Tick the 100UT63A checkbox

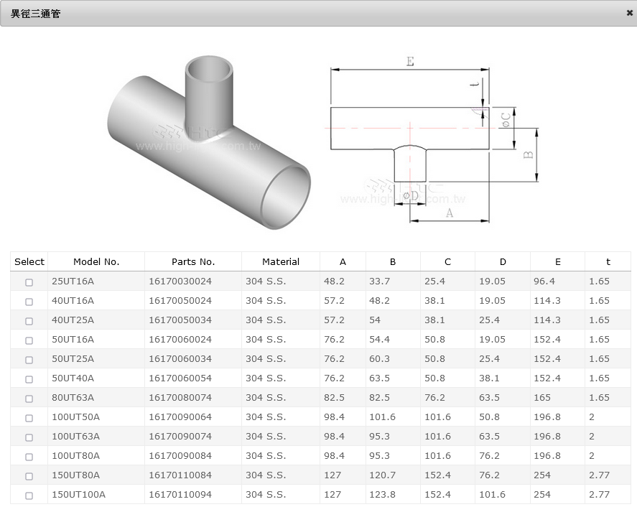pyautogui.click(x=29, y=437)
